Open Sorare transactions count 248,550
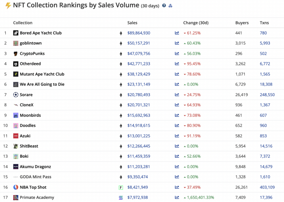 point(267,95)
